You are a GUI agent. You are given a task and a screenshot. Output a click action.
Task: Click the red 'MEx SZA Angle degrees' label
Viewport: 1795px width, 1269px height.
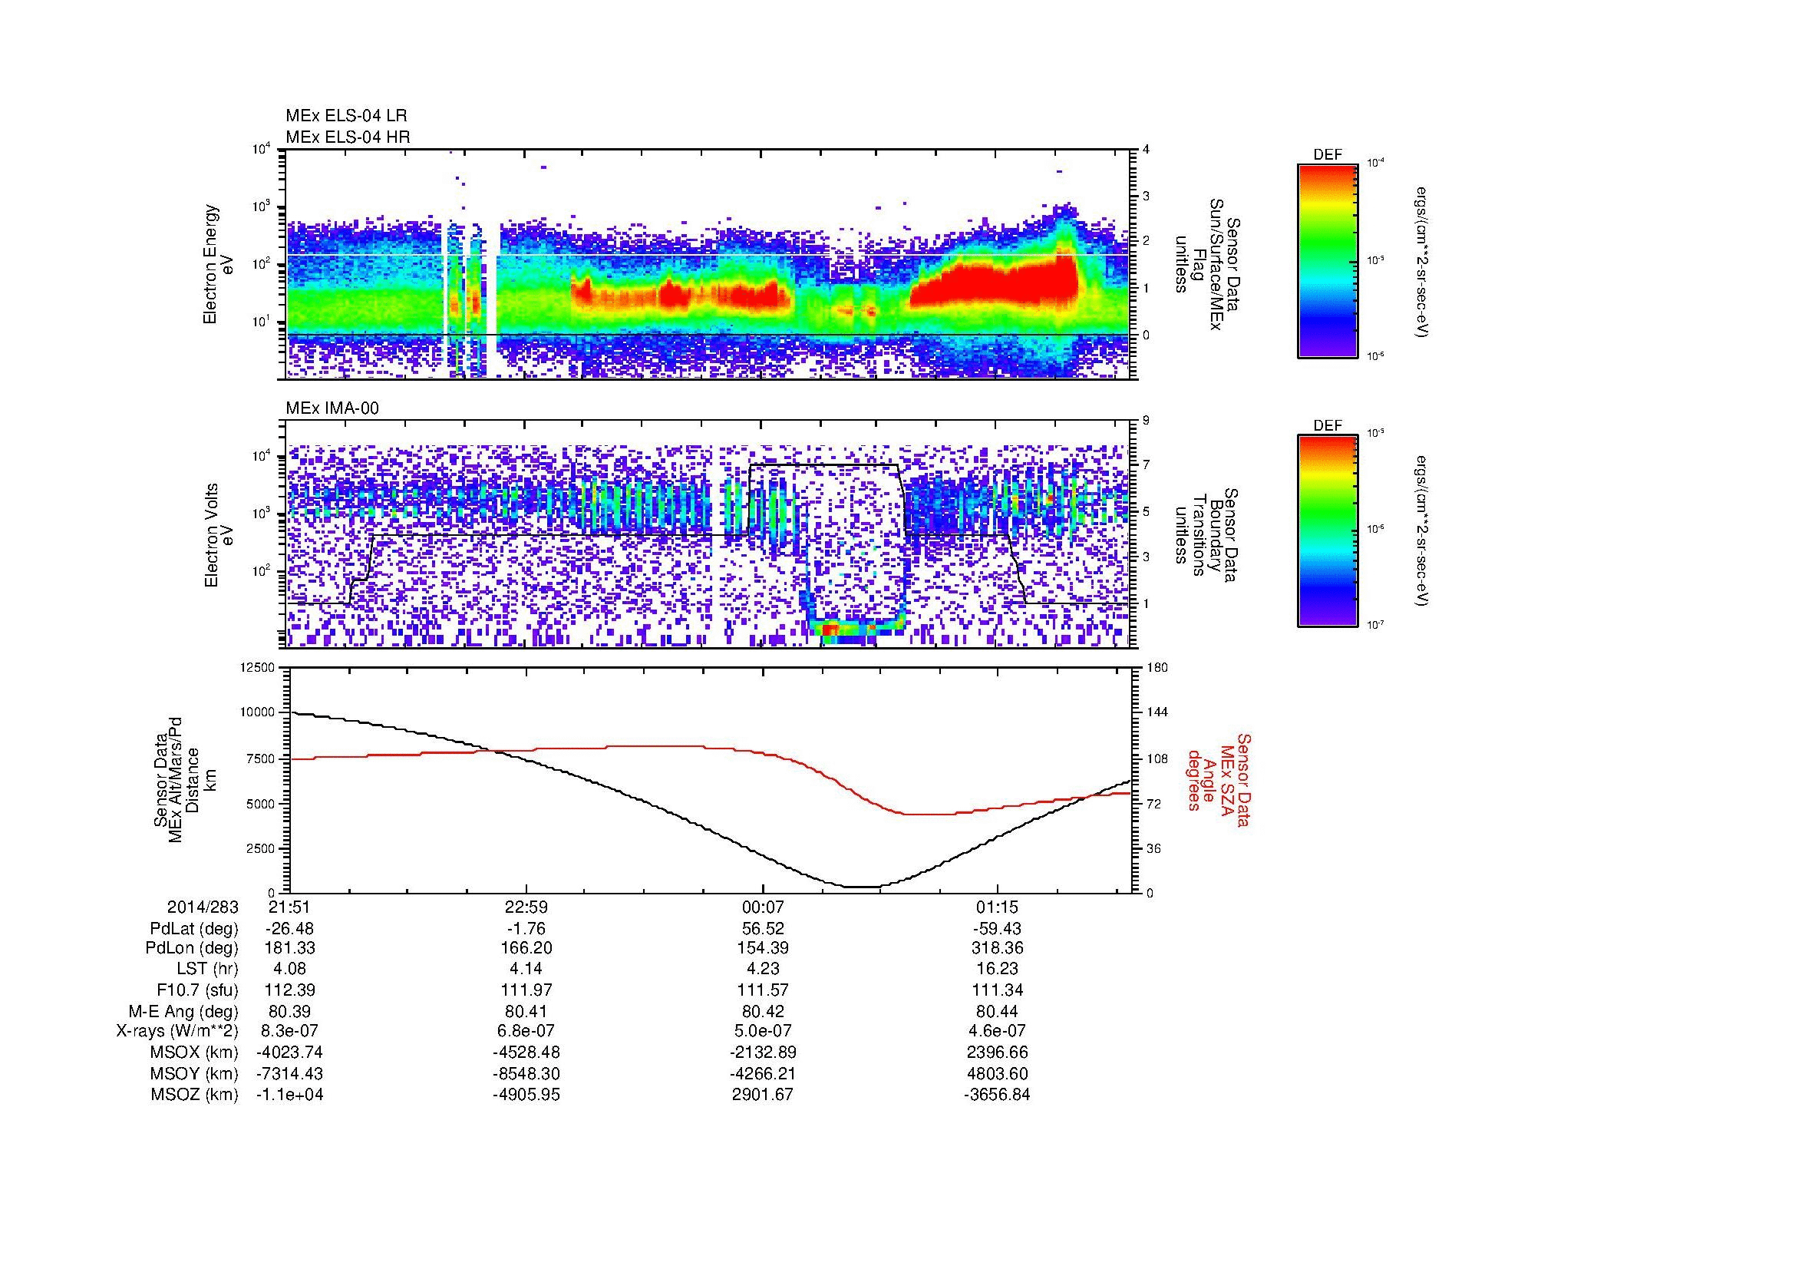tap(1218, 779)
